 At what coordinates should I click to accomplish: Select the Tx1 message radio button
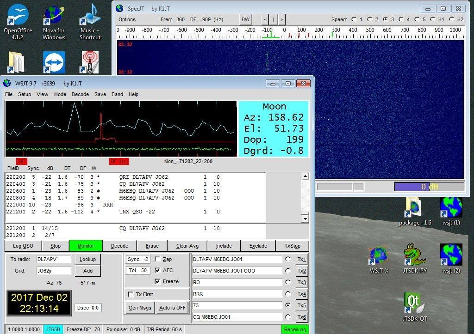tap(288, 259)
